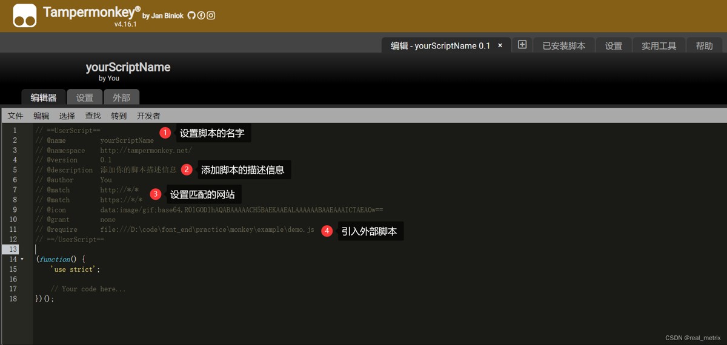Image resolution: width=727 pixels, height=345 pixels.
Task: Click the // Your code here... comment
Action: pos(88,289)
